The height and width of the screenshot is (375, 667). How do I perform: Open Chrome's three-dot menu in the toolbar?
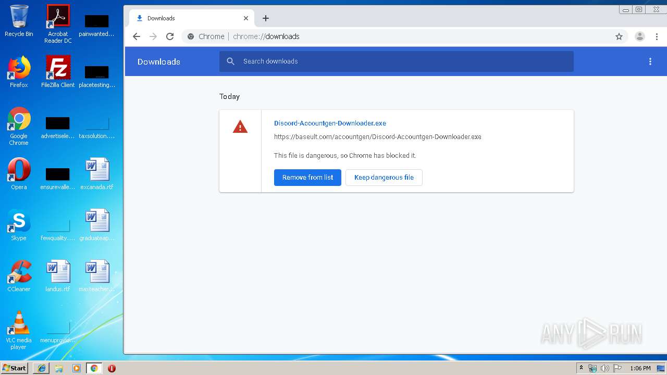(657, 36)
